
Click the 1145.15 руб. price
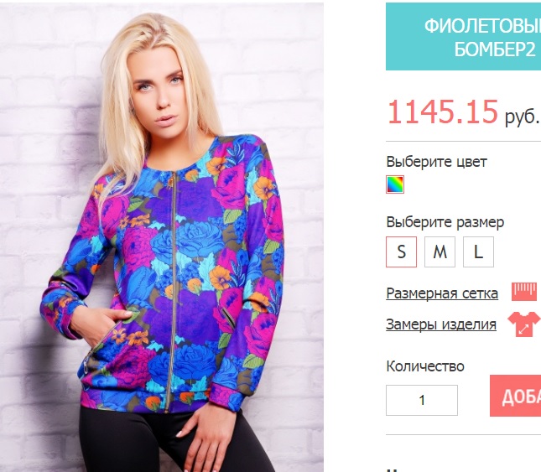tap(463, 112)
